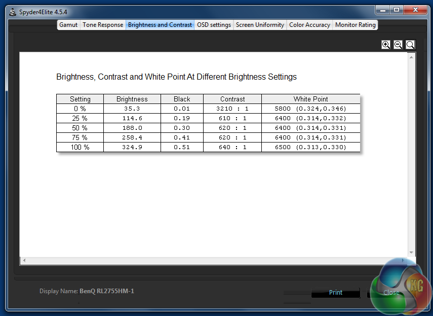Screen dimensions: 433x316
Task: Open the OSD settings tab
Action: pos(214,25)
